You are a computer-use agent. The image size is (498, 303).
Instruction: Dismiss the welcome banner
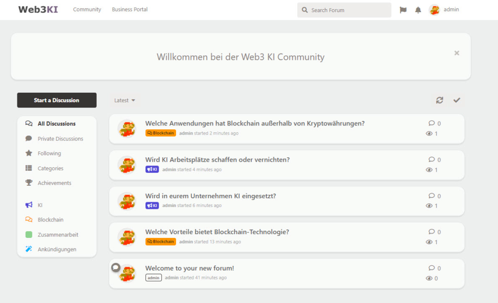click(457, 53)
